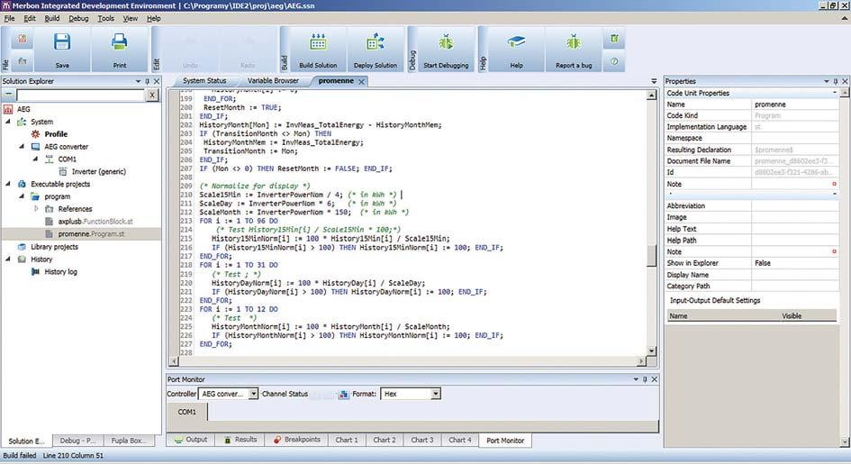This screenshot has width=851, height=464.
Task: Click the small green circle icon in Help group
Action: 614,61
